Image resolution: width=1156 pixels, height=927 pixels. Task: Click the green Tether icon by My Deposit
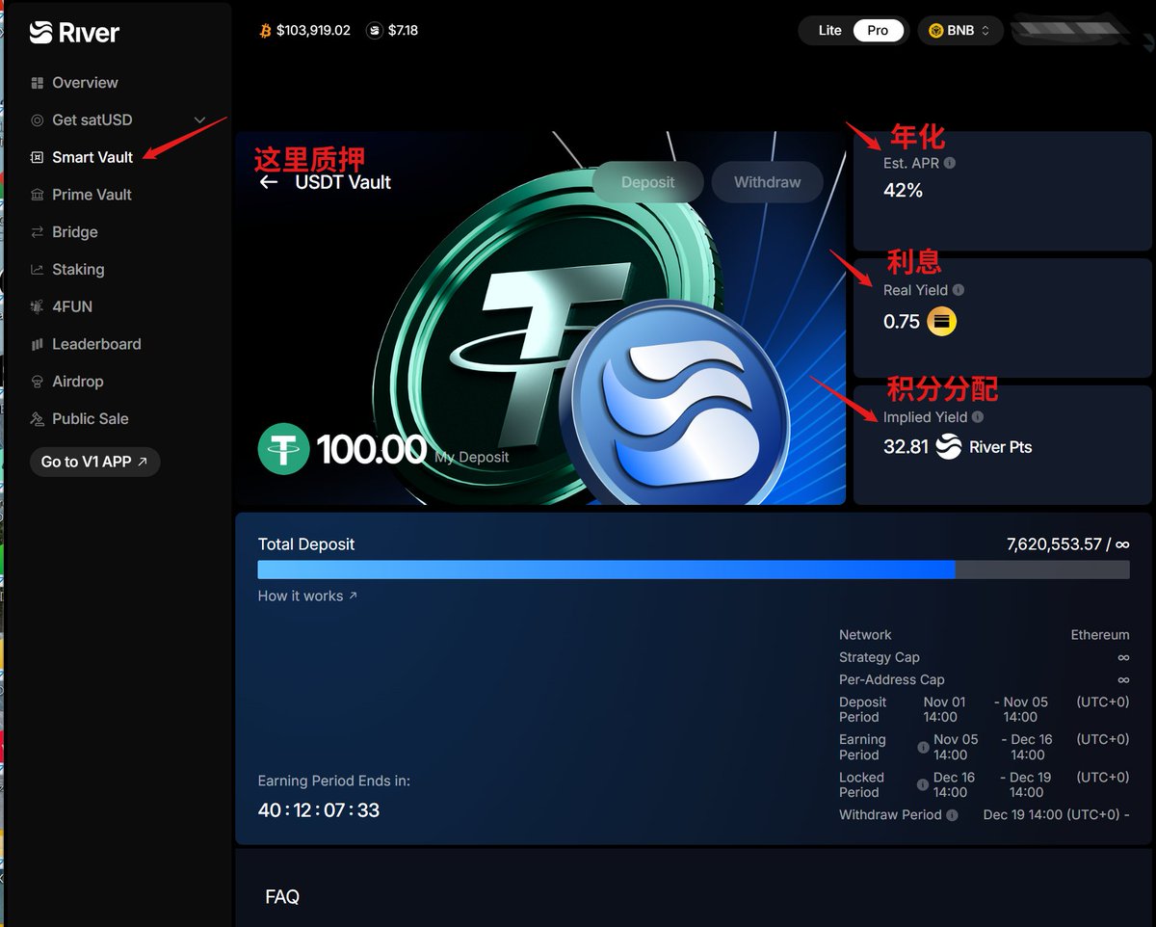[x=283, y=450]
